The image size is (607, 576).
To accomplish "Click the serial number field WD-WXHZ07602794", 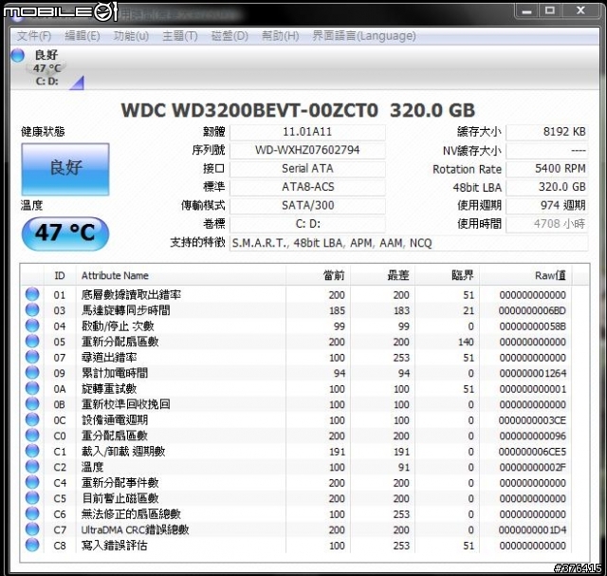I will point(307,150).
